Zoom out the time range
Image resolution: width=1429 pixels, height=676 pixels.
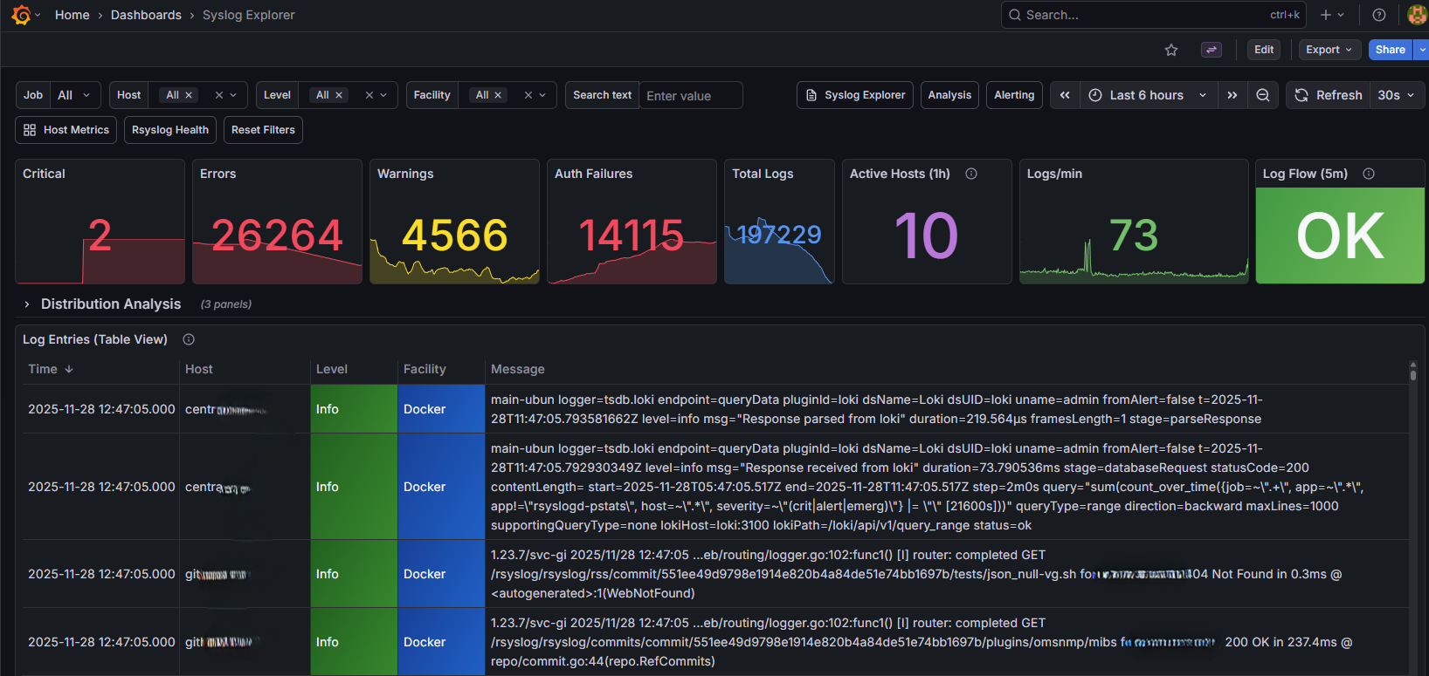pyautogui.click(x=1263, y=95)
